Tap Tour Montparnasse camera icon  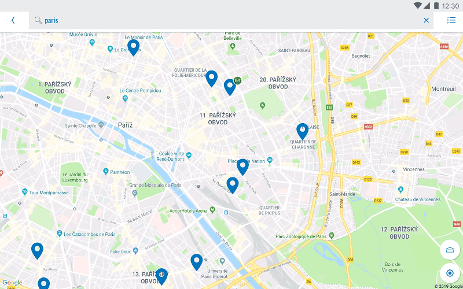(25, 192)
